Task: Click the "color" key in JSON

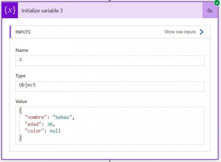Action: point(34,131)
